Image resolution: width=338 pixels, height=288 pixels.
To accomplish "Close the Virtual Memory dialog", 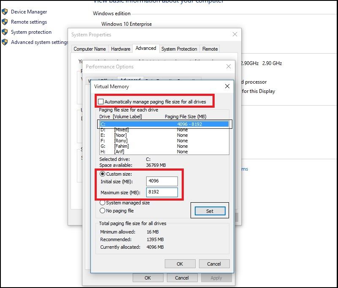I will click(x=227, y=86).
